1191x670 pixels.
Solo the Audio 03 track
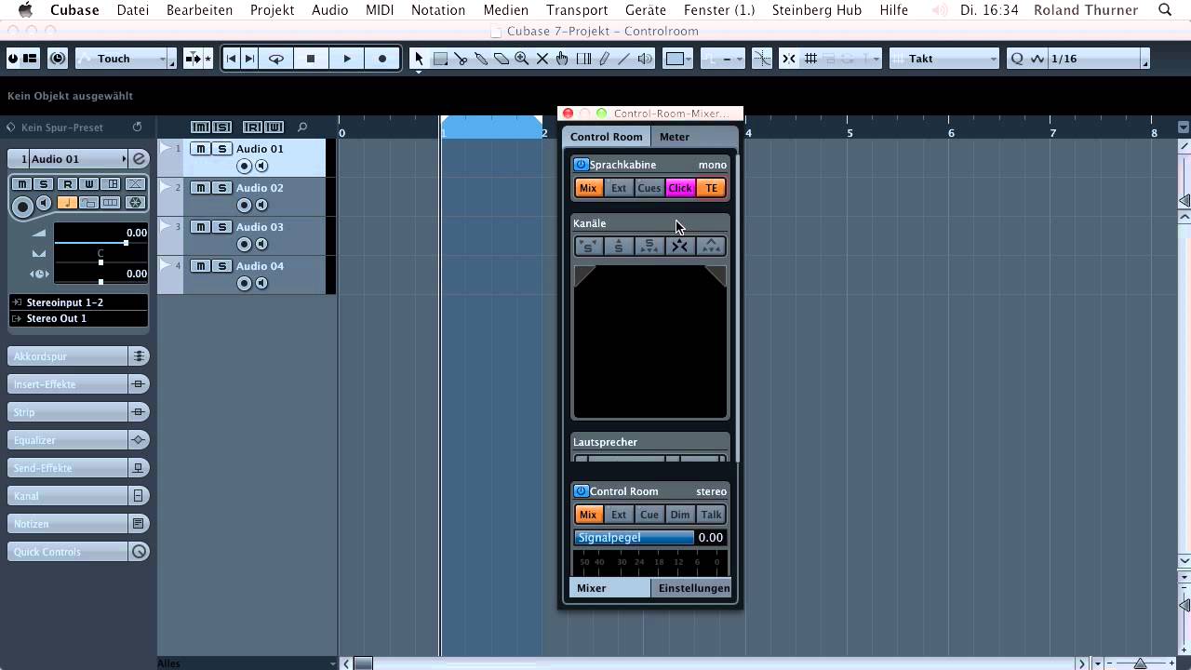click(221, 227)
